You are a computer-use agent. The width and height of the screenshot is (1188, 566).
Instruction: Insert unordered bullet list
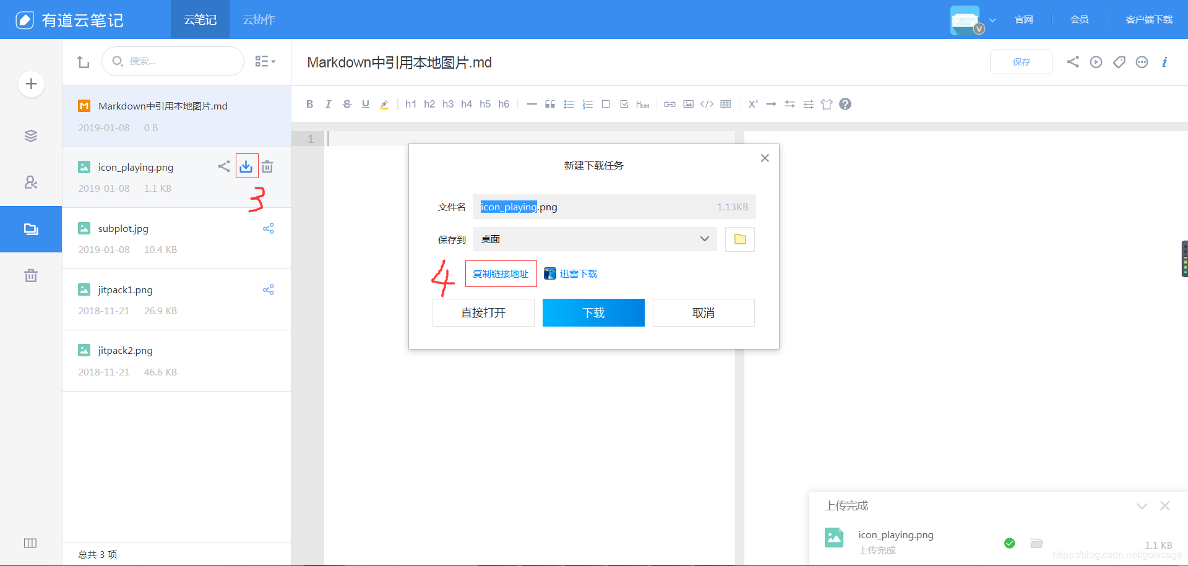pos(569,104)
